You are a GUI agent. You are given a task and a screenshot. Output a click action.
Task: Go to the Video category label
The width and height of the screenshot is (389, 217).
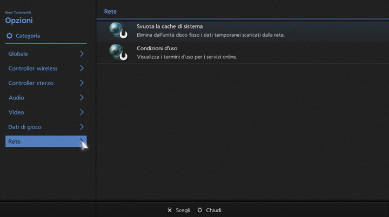pyautogui.click(x=16, y=112)
